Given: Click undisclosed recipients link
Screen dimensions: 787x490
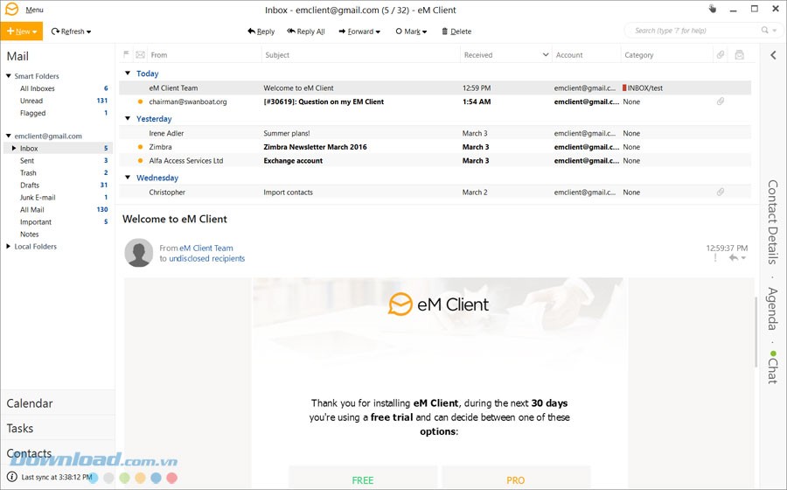Looking at the screenshot, I should coord(206,258).
